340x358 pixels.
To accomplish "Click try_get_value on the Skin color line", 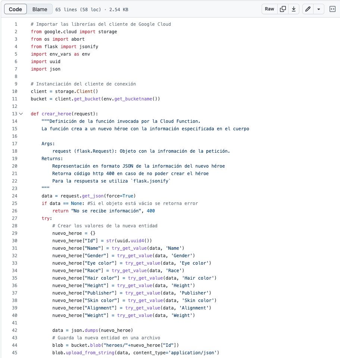I will pyautogui.click(x=145, y=301).
